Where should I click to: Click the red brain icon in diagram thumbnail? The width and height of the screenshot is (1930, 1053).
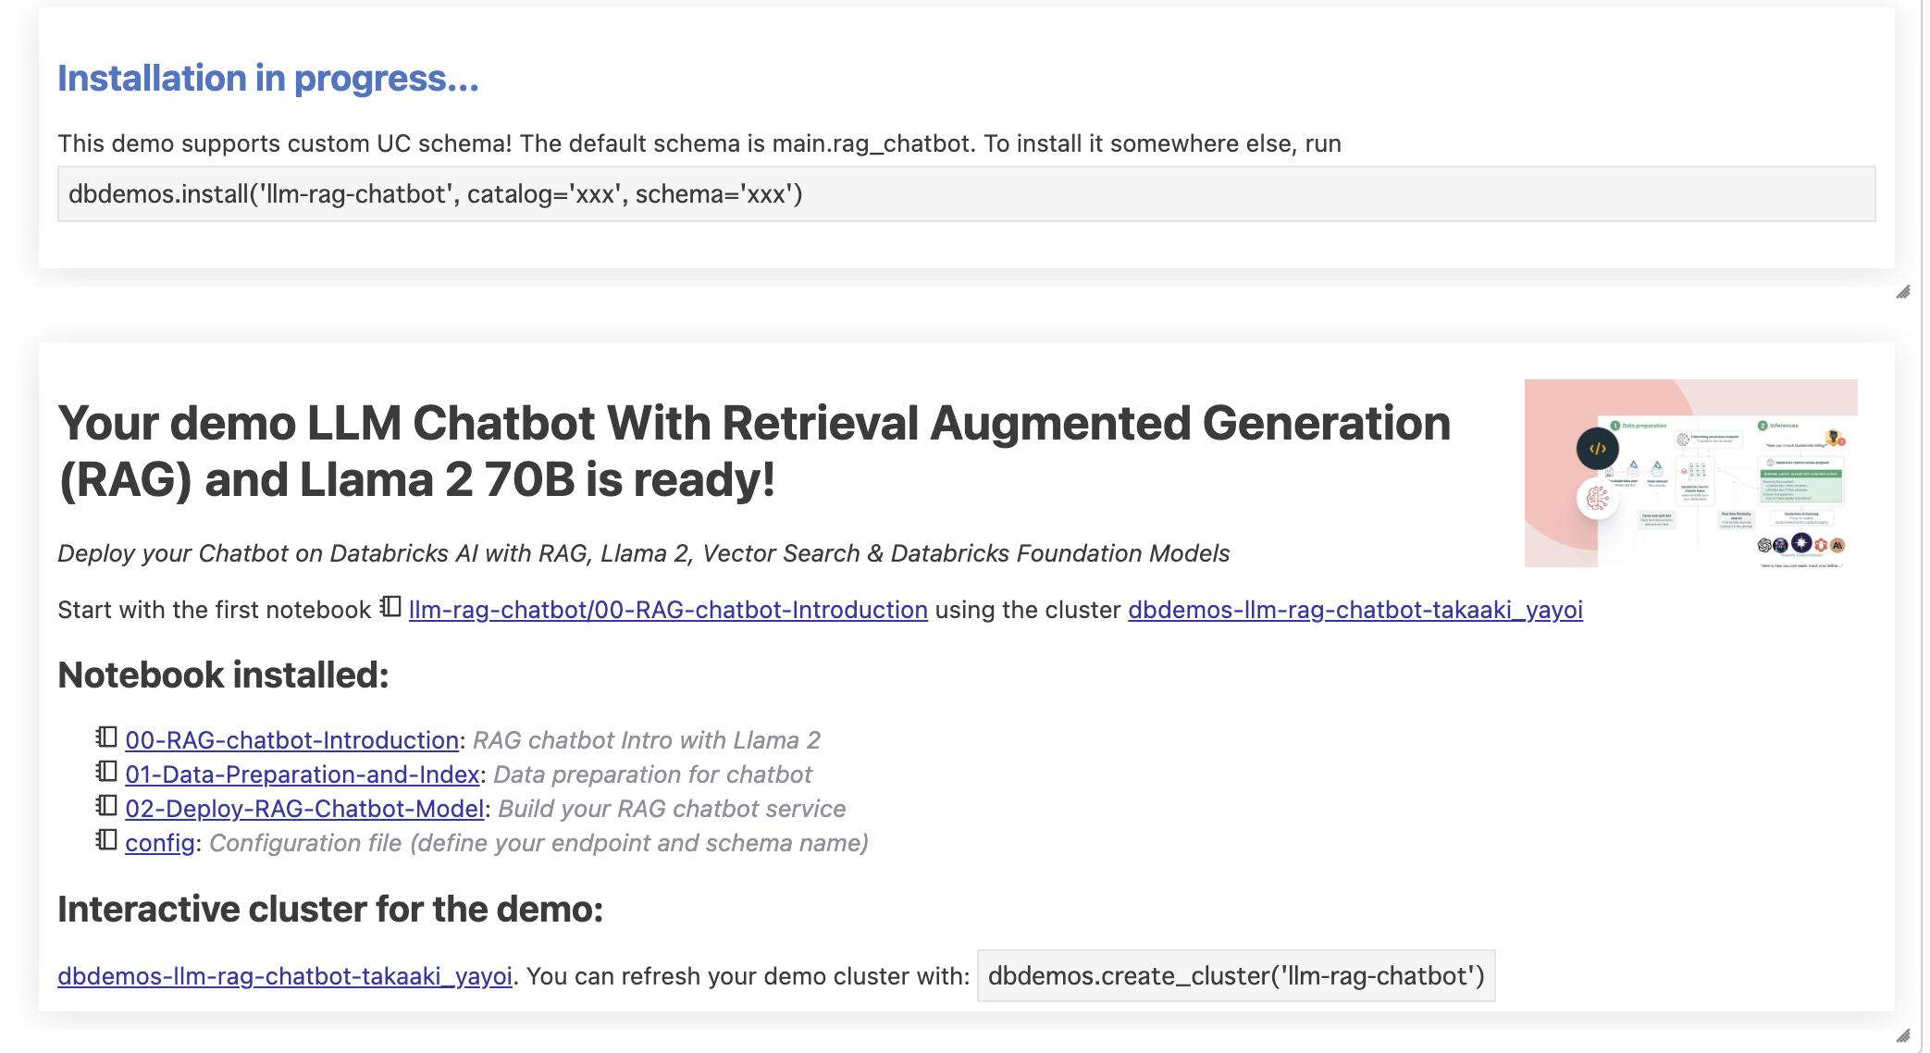(x=1599, y=499)
